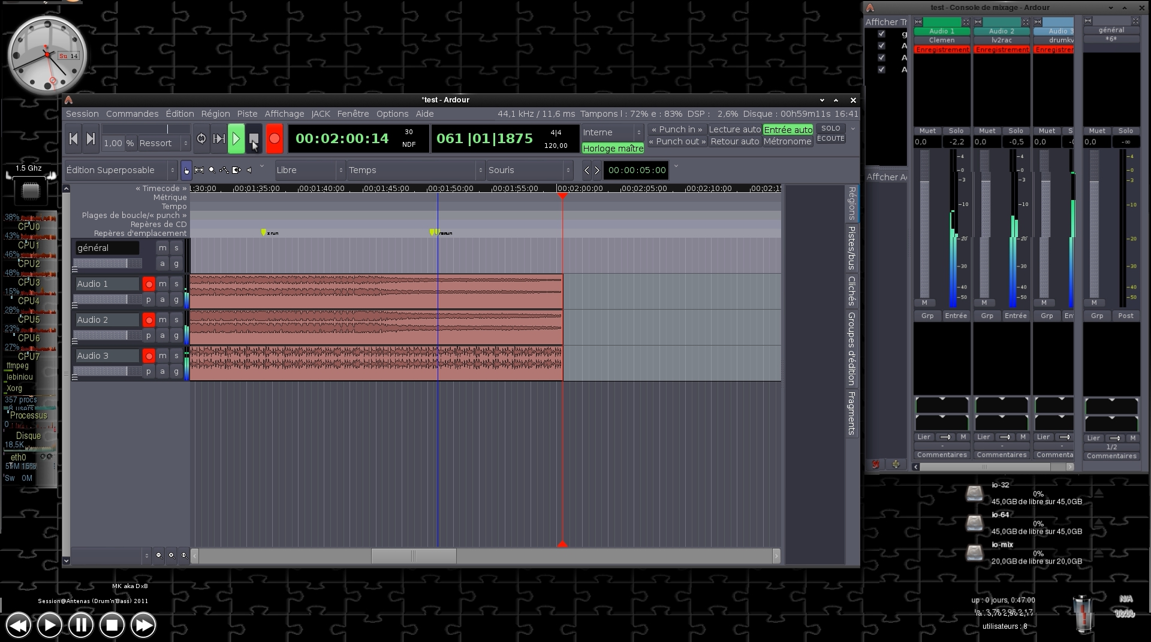Uncheck second visibility checkbox in mixer strip list
This screenshot has height=642, width=1151.
881,46
